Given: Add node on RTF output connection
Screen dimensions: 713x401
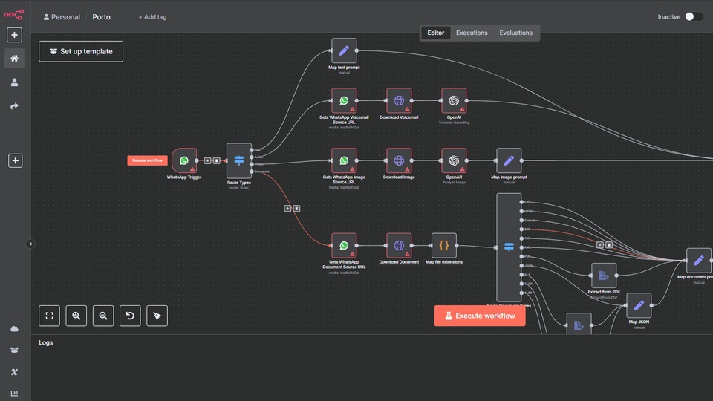Looking at the screenshot, I should [x=600, y=244].
